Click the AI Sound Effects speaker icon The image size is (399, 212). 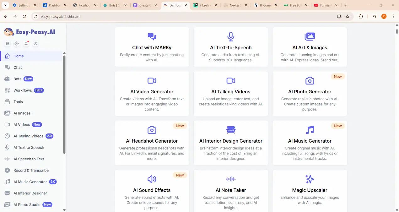(x=152, y=179)
